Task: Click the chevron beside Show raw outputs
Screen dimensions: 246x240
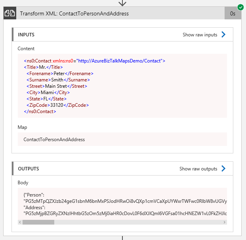Action: 223,168
